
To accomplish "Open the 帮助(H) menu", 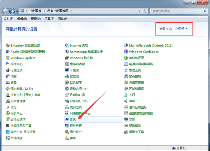I will click(x=63, y=19).
